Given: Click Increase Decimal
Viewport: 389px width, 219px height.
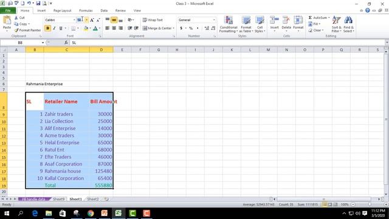Looking at the screenshot, I should (207, 29).
